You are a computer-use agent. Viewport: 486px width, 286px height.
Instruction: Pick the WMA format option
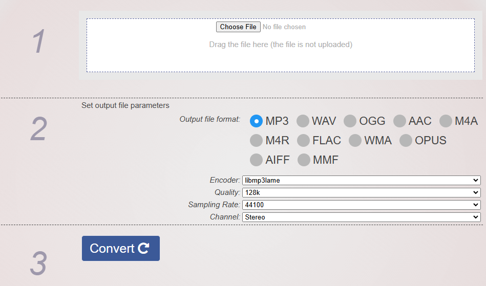[355, 141]
